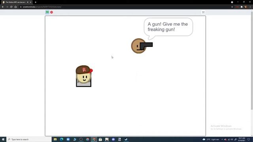Open the first Chrome icon on taskbar

click(x=87, y=139)
